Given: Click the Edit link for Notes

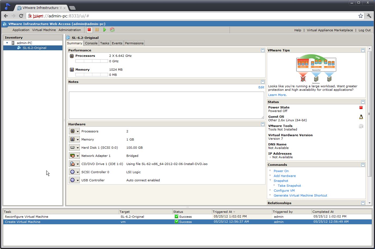Looking at the screenshot, I should tap(261, 87).
